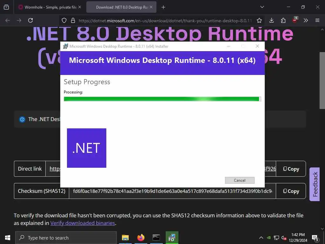Screen dimensions: 325x244
Task: Click the setup progress bar
Action: coord(162,99)
